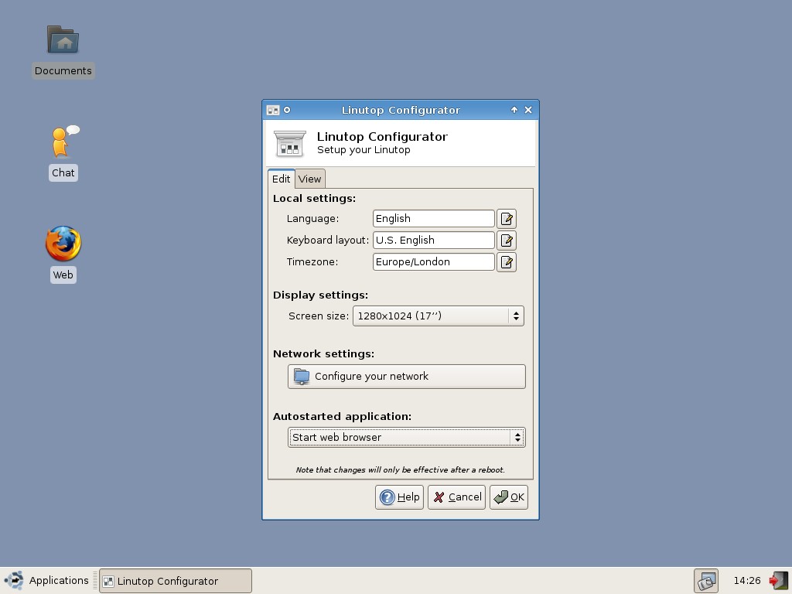Switch to the Edit tab

pyautogui.click(x=281, y=179)
